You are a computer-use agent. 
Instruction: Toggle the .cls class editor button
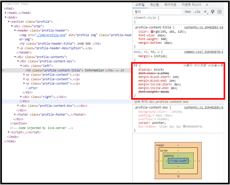click(197, 12)
